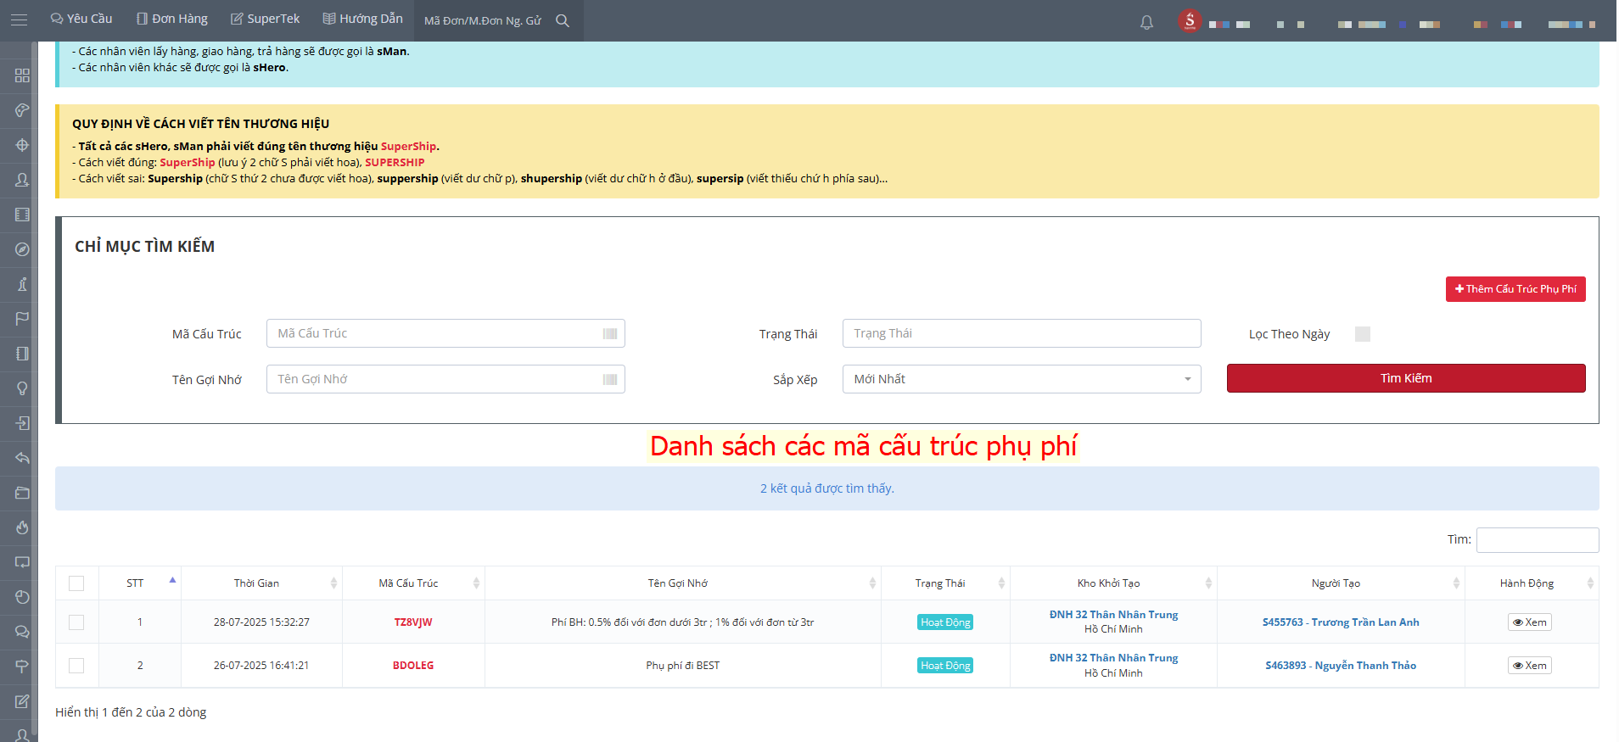Open the notifications bell
1619x742 pixels.
point(1146,22)
